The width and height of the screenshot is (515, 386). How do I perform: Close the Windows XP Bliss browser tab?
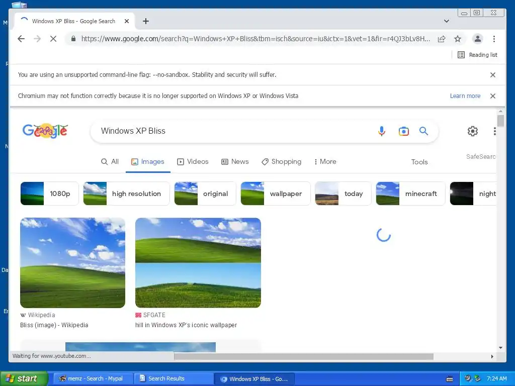coord(127,21)
